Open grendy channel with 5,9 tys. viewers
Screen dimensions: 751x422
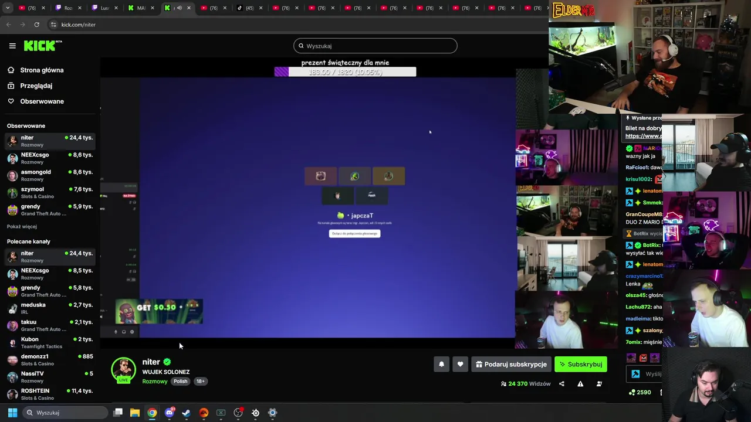pyautogui.click(x=50, y=210)
